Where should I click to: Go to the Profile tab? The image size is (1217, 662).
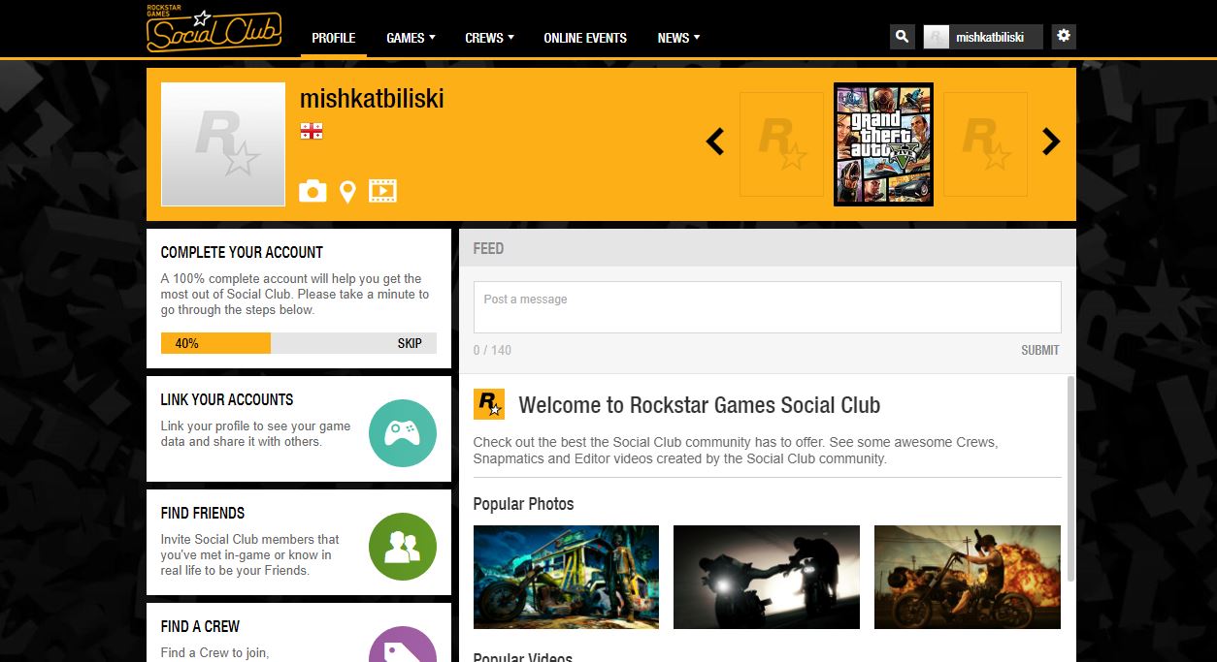(x=334, y=38)
